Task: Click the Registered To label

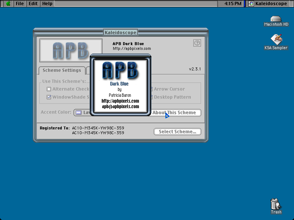Action: (x=55, y=128)
